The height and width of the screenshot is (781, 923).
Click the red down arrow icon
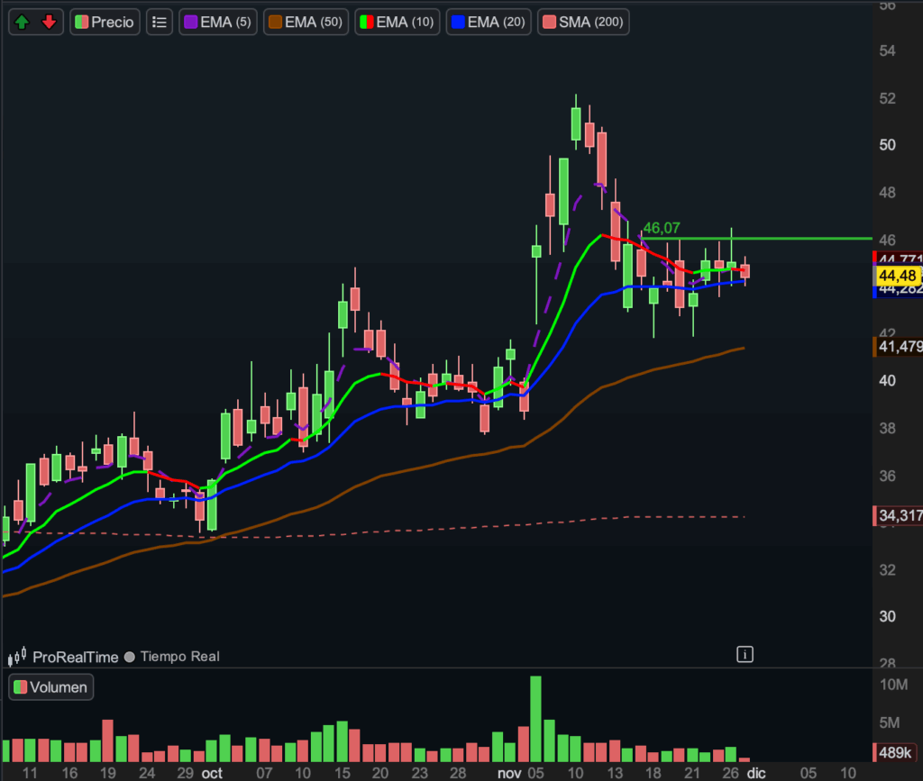point(49,22)
